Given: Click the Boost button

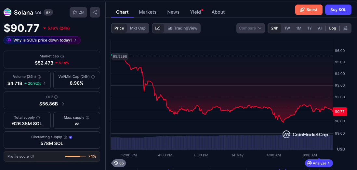Looking at the screenshot, I should (x=309, y=10).
